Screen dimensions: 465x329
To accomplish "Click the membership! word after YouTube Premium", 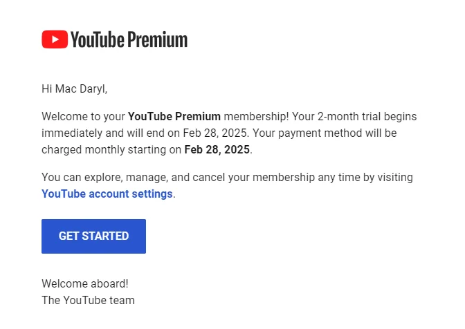I will click(256, 117).
